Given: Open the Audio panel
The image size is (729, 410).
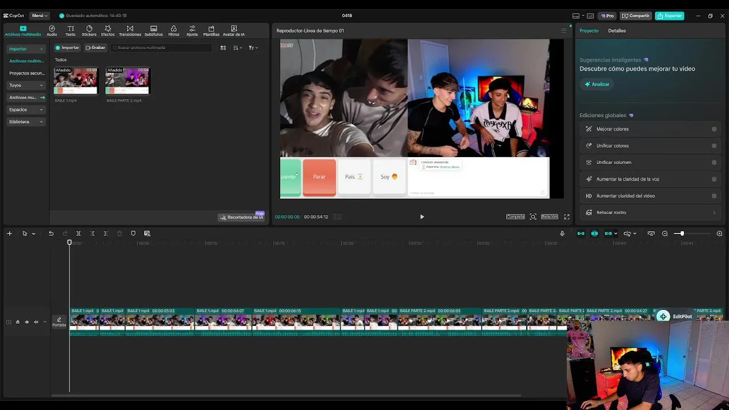Looking at the screenshot, I should click(52, 31).
